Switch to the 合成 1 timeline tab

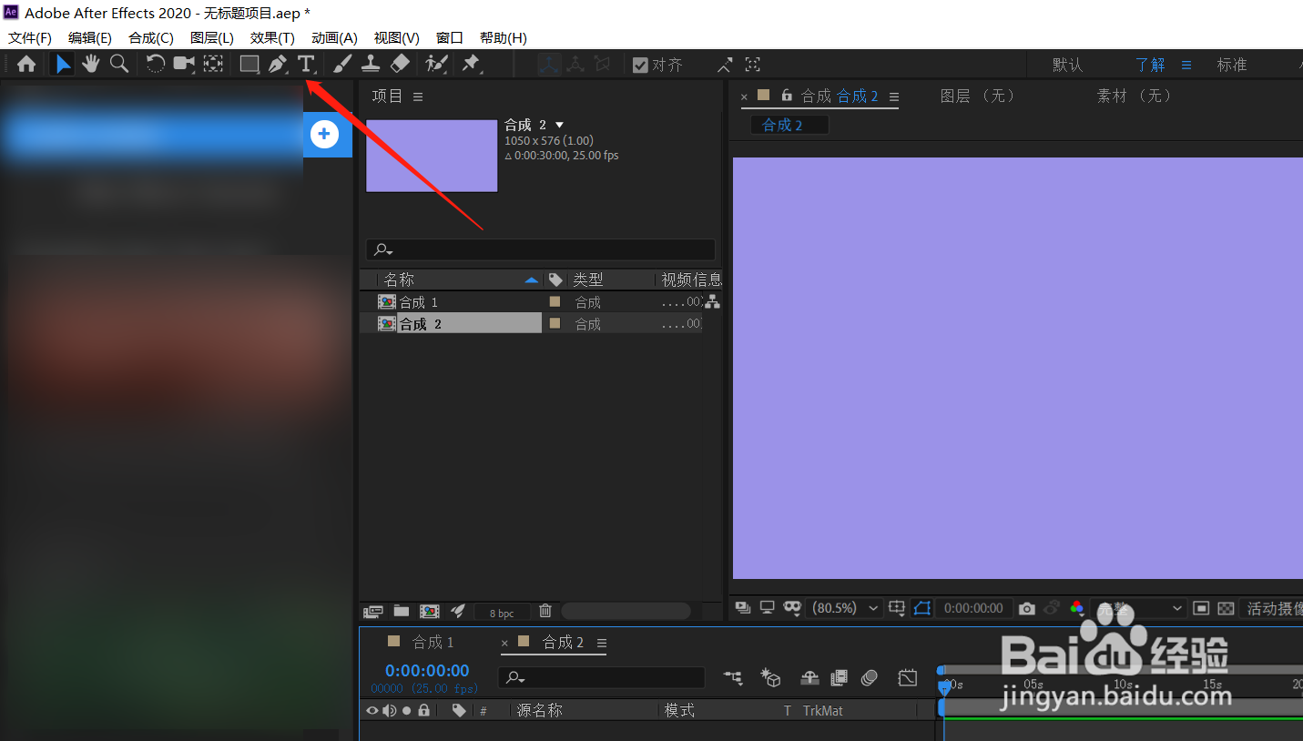click(x=430, y=642)
